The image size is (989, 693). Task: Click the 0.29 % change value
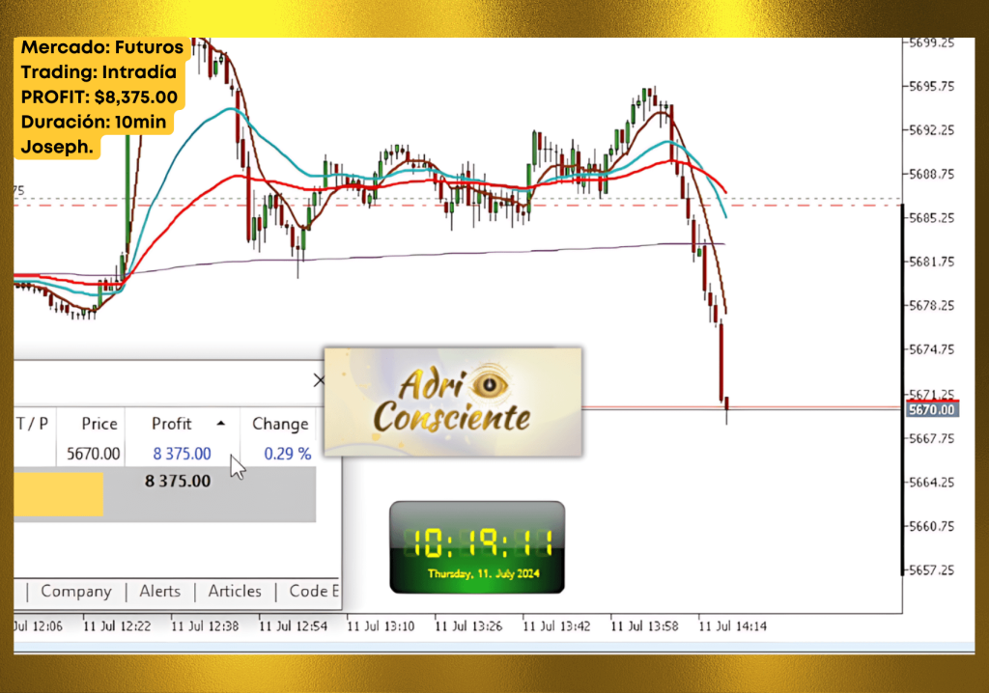[289, 454]
